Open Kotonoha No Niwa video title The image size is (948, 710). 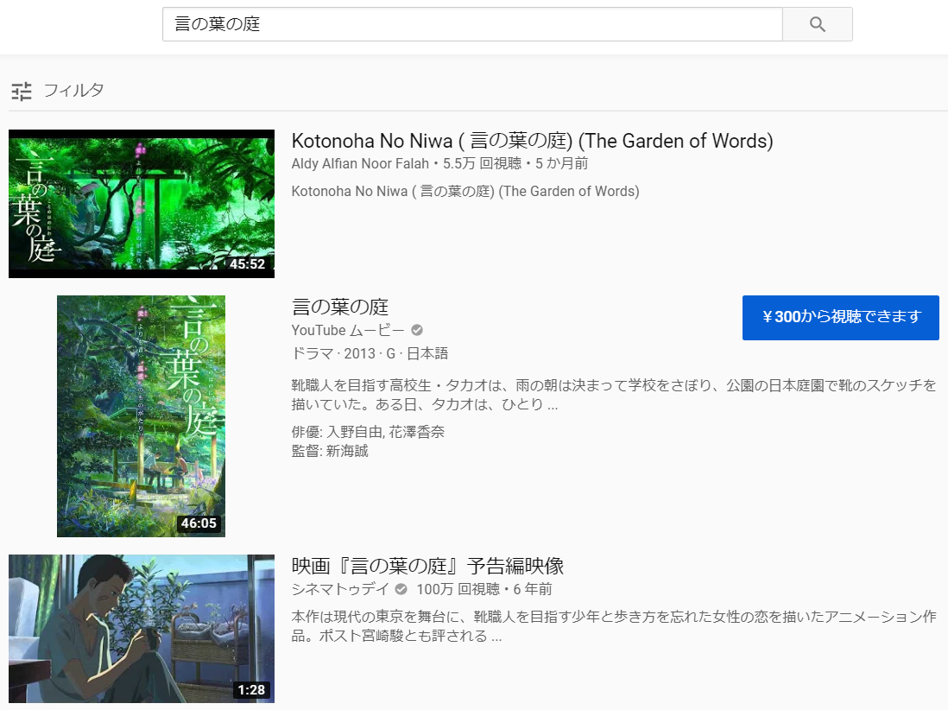click(532, 141)
